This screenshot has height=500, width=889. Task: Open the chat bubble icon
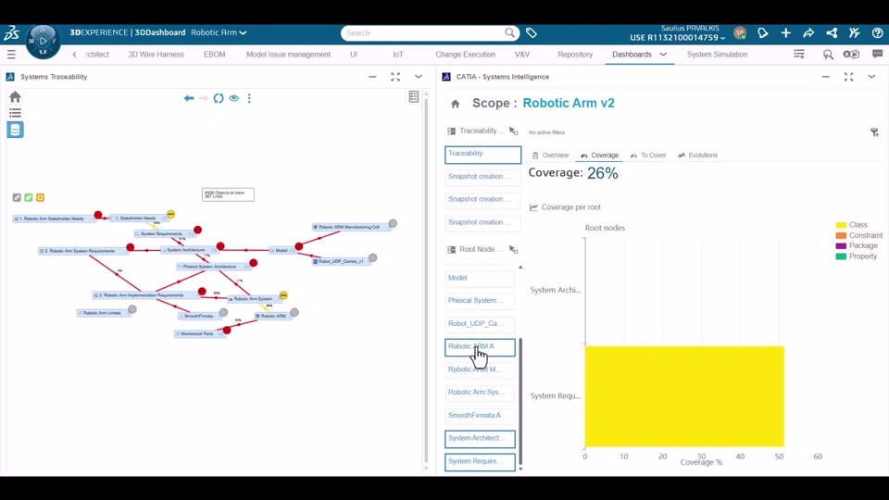tap(877, 55)
